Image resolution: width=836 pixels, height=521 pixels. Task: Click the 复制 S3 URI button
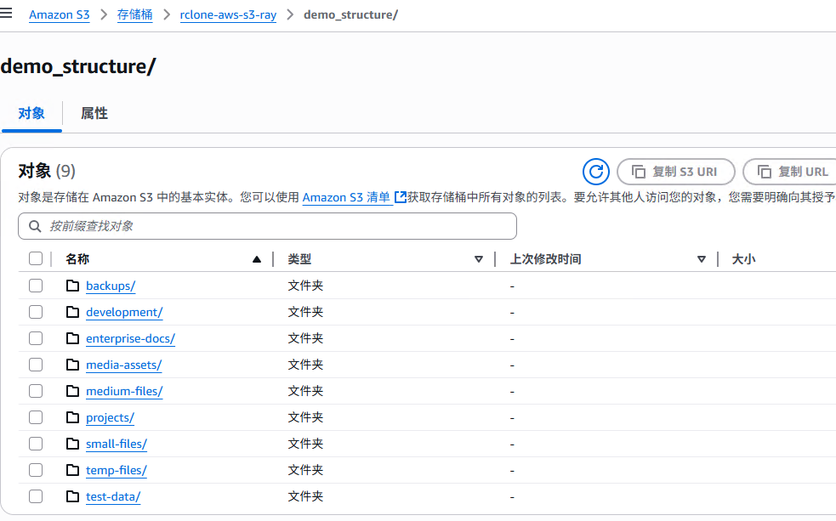point(676,172)
